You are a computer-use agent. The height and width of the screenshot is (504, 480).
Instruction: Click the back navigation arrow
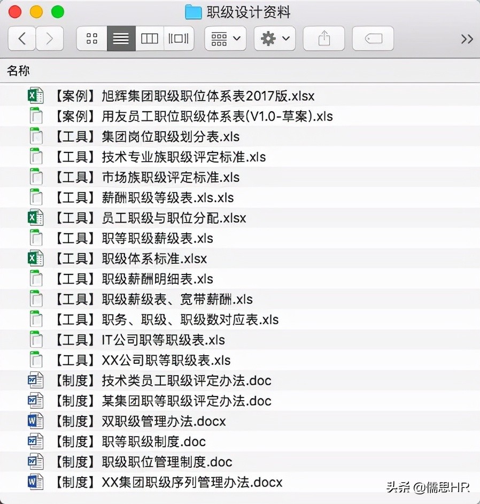pyautogui.click(x=21, y=38)
